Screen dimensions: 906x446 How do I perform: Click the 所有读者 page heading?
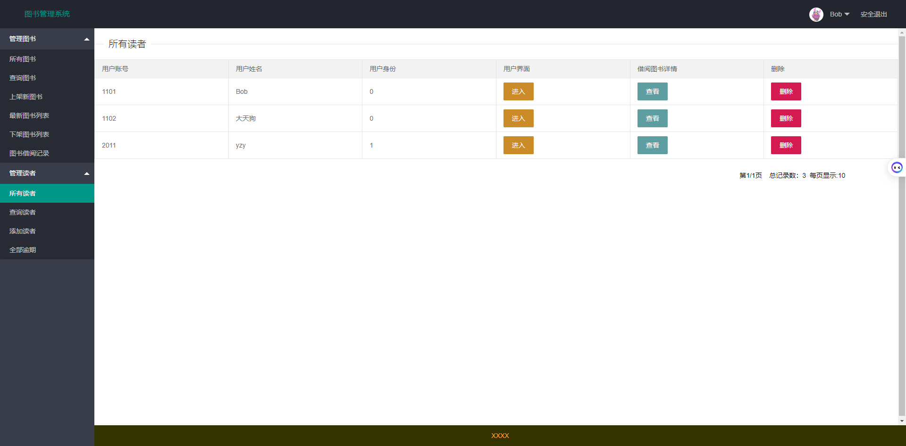pos(127,44)
